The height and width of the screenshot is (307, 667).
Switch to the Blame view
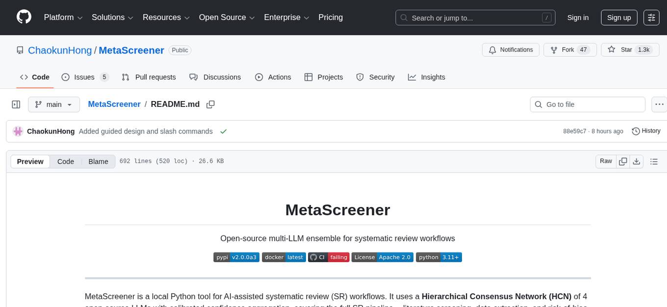point(98,161)
